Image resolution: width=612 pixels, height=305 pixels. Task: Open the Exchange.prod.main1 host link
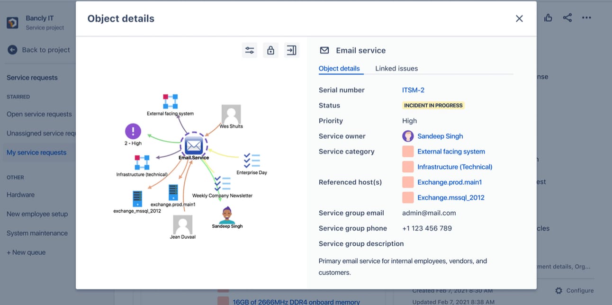(x=450, y=182)
